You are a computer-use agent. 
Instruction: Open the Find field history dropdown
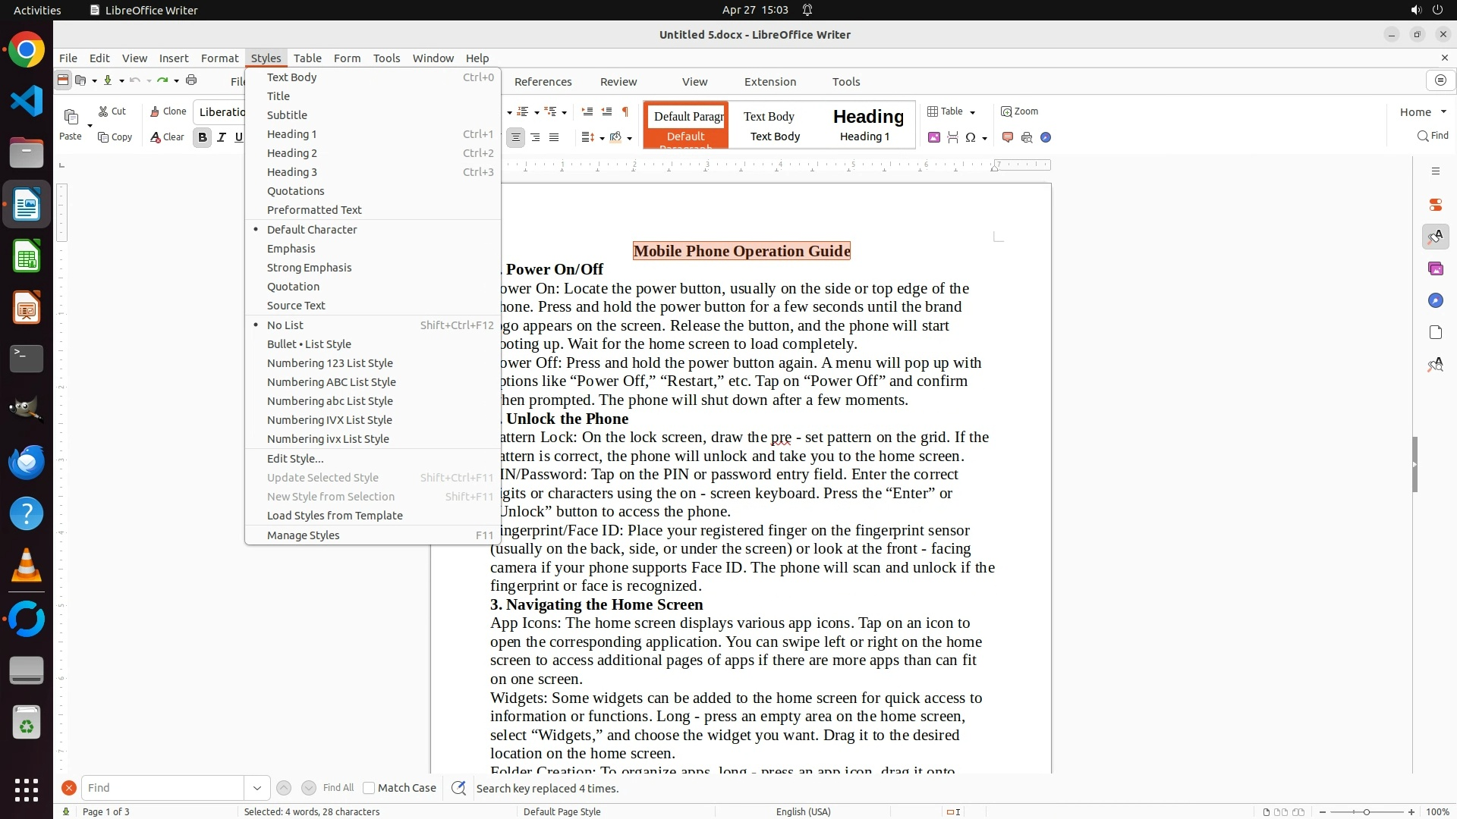click(x=256, y=788)
